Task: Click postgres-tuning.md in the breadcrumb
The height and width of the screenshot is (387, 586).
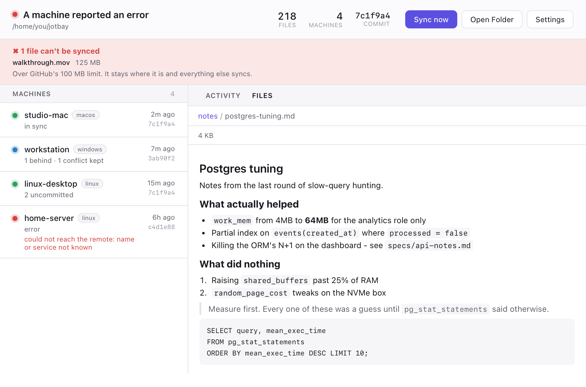Action: tap(260, 116)
